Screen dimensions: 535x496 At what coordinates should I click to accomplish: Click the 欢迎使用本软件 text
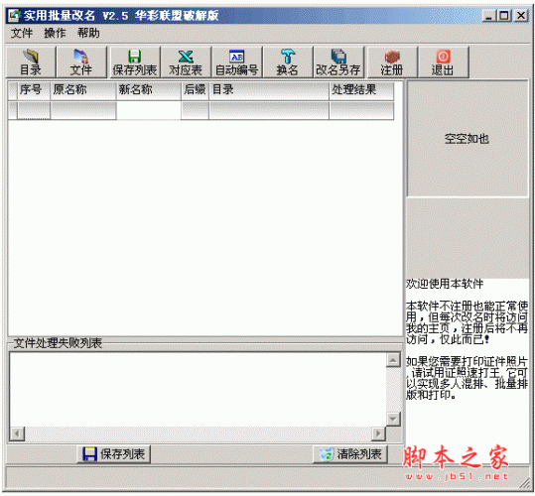(x=445, y=284)
